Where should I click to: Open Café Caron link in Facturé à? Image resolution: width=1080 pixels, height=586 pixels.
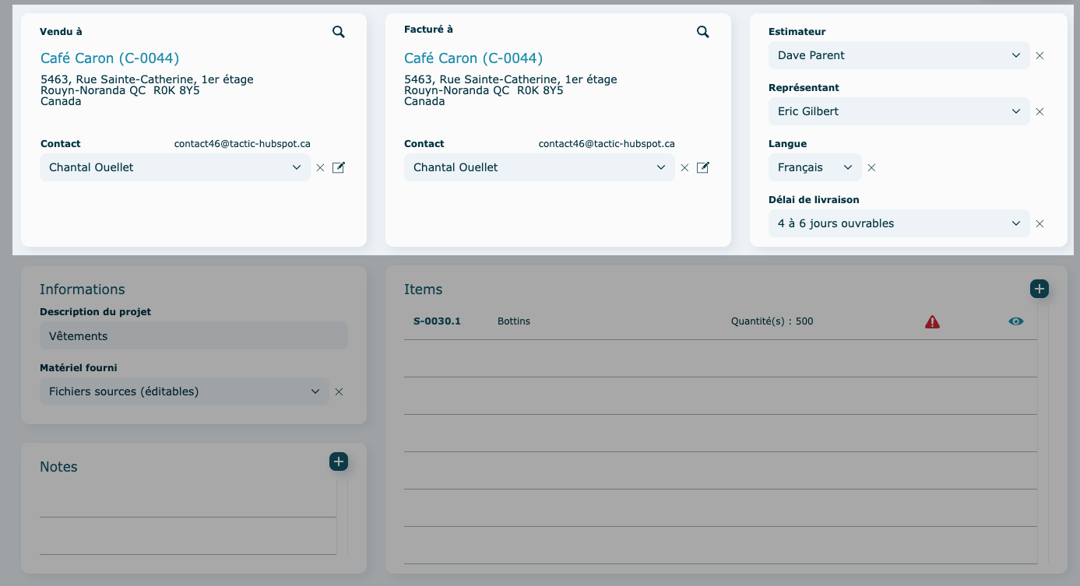click(473, 58)
